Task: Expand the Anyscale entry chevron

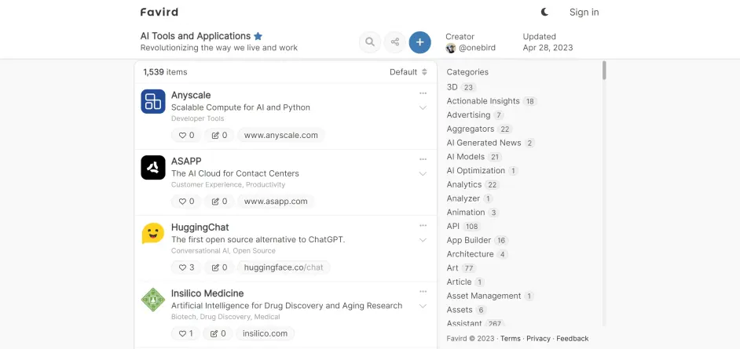Action: click(x=423, y=108)
